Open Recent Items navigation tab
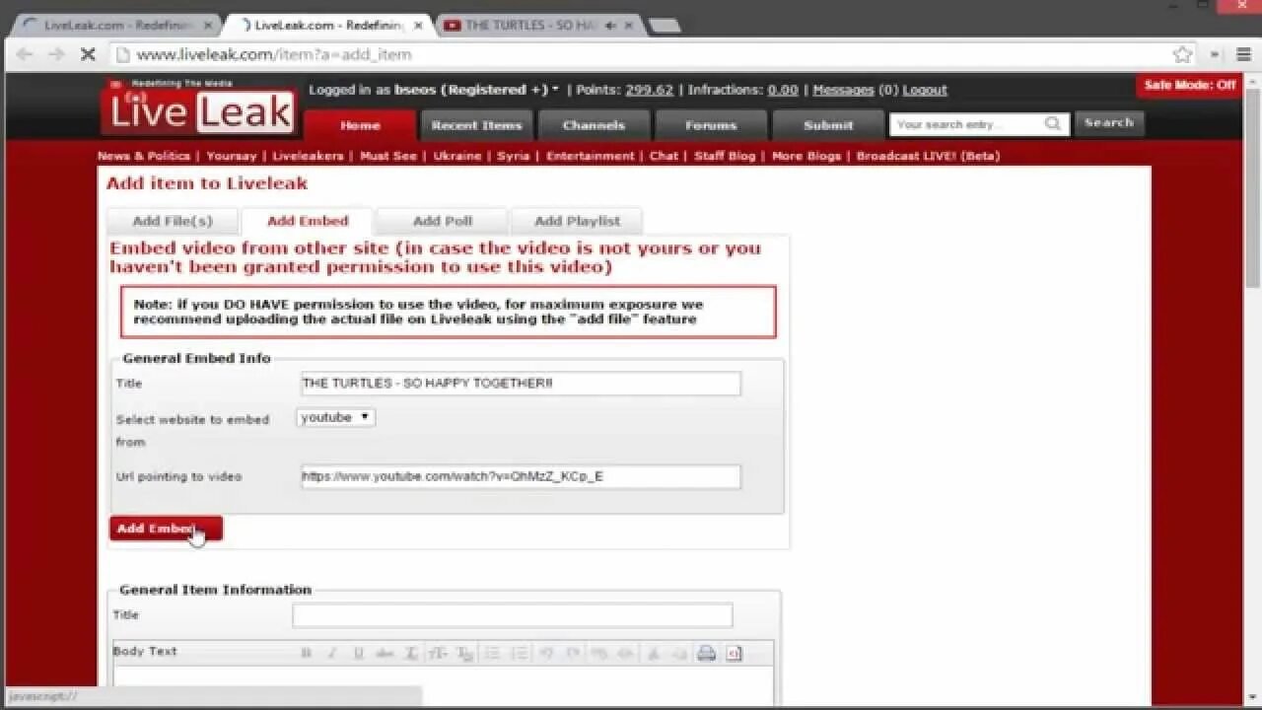The width and height of the screenshot is (1262, 710). coord(476,125)
